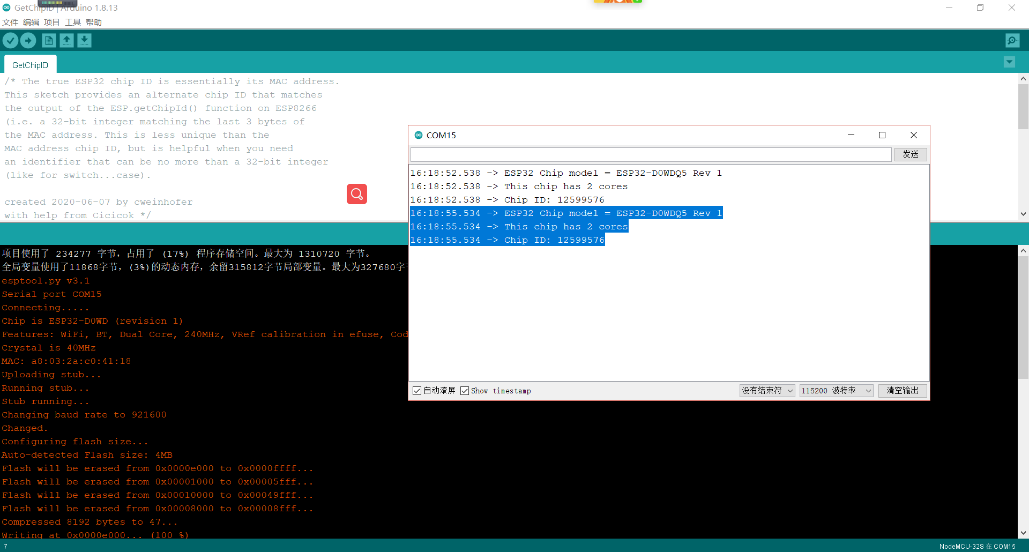Save the sketch with the toolbar icon
Image resolution: width=1029 pixels, height=552 pixels.
point(84,40)
